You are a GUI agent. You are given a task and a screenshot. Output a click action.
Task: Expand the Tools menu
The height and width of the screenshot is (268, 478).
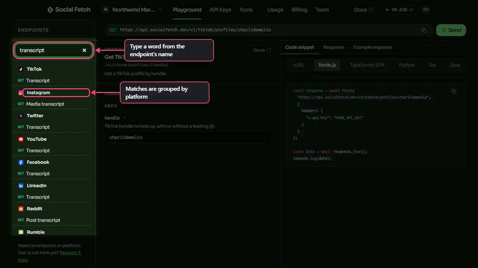pos(249,10)
